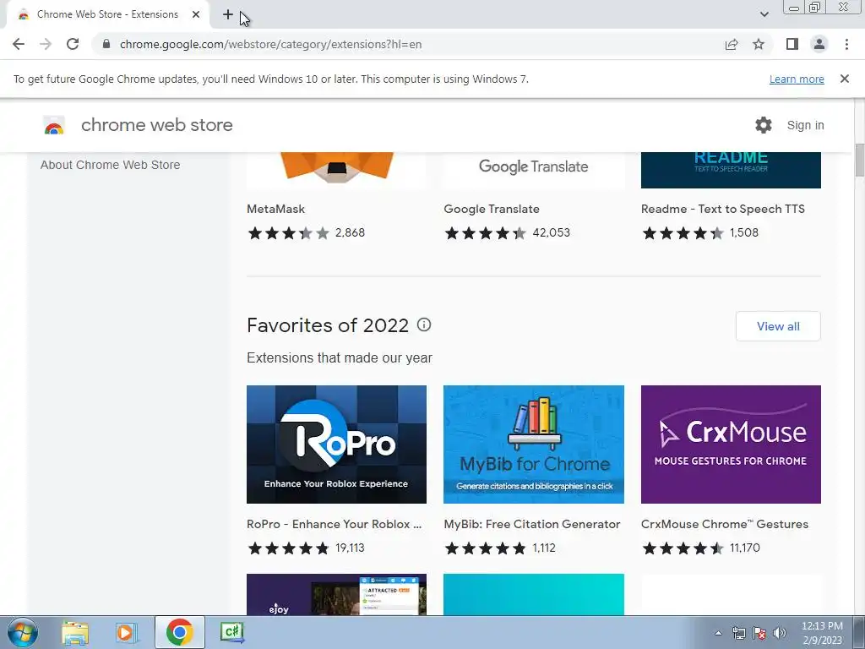Viewport: 865px width, 649px height.
Task: Open RoPro - Enhance Your Roblox title
Action: pos(334,524)
